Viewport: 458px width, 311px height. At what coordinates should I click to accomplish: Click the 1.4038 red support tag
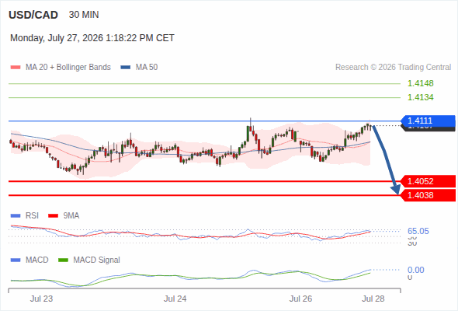pyautogui.click(x=428, y=195)
